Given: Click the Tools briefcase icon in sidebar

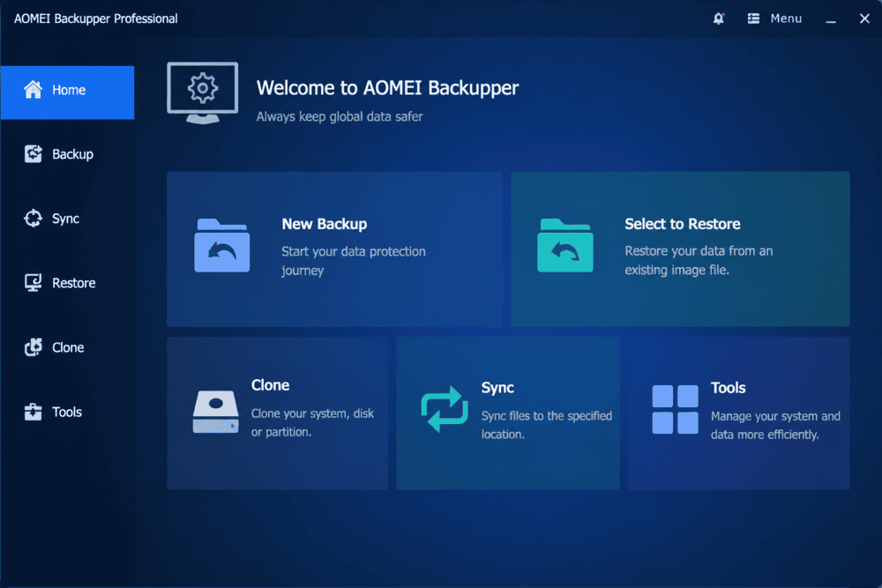Looking at the screenshot, I should [x=33, y=412].
